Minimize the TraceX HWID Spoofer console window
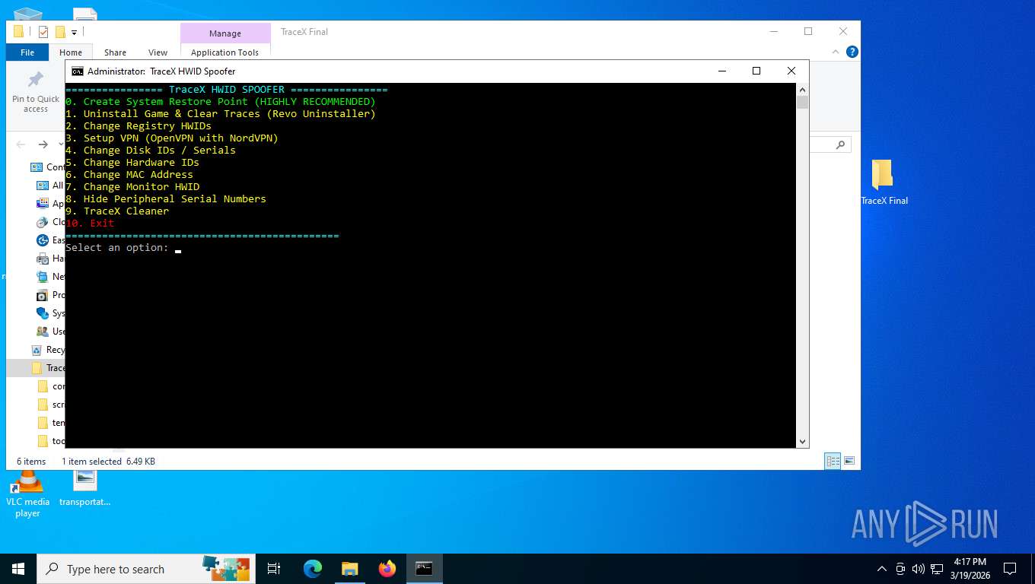Image resolution: width=1035 pixels, height=584 pixels. pyautogui.click(x=721, y=71)
